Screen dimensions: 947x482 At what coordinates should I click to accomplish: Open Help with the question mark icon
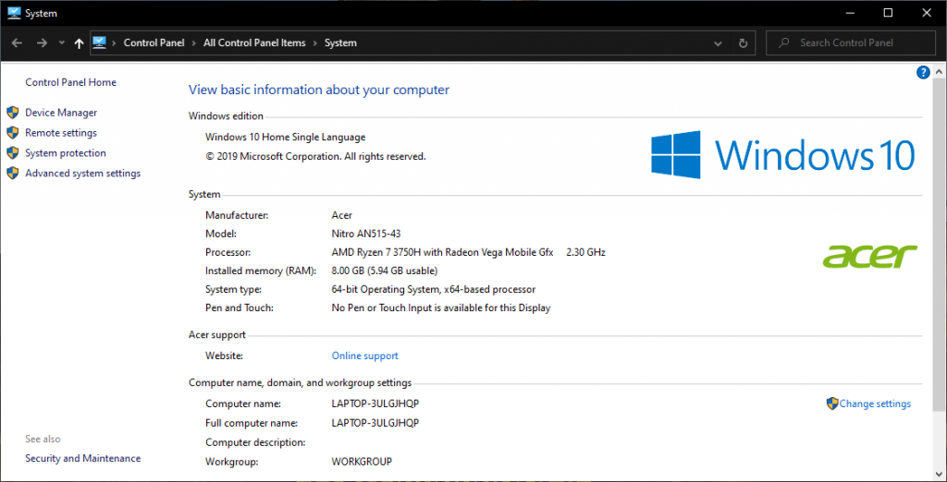point(922,73)
